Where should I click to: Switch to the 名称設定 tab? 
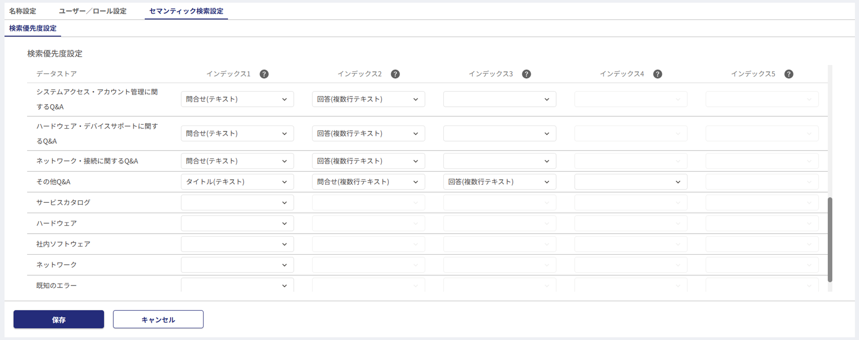click(23, 11)
